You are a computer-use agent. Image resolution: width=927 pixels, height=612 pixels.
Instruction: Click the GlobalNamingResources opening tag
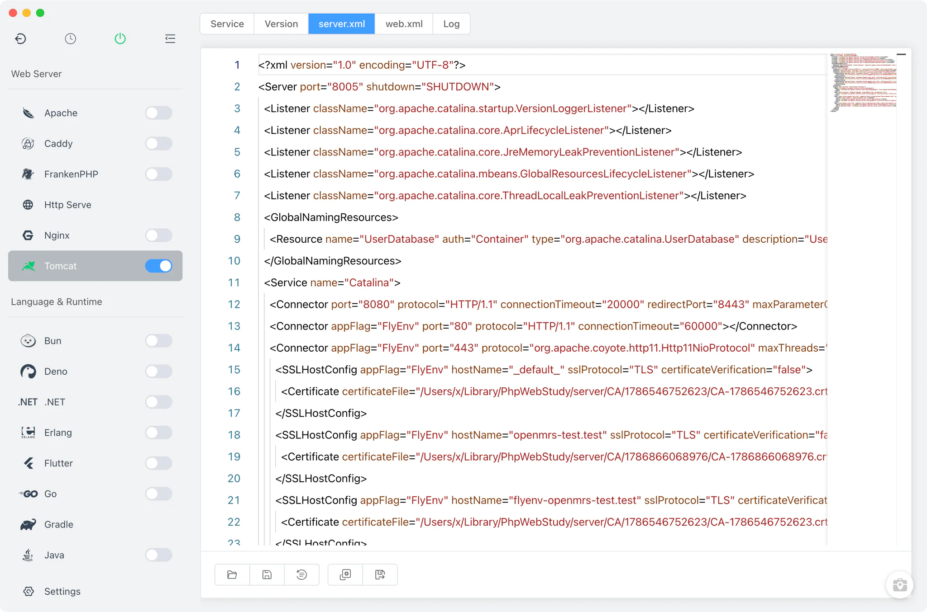click(331, 217)
